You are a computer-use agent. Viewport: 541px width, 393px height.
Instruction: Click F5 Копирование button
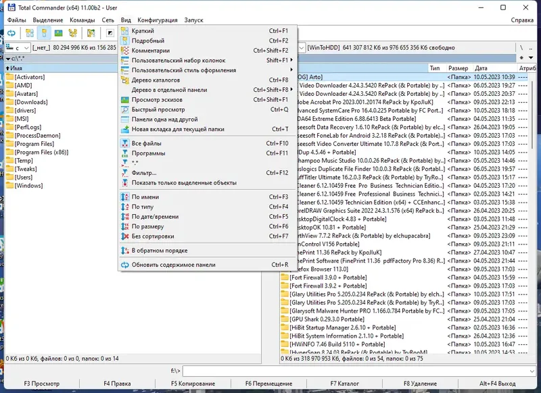tap(193, 384)
